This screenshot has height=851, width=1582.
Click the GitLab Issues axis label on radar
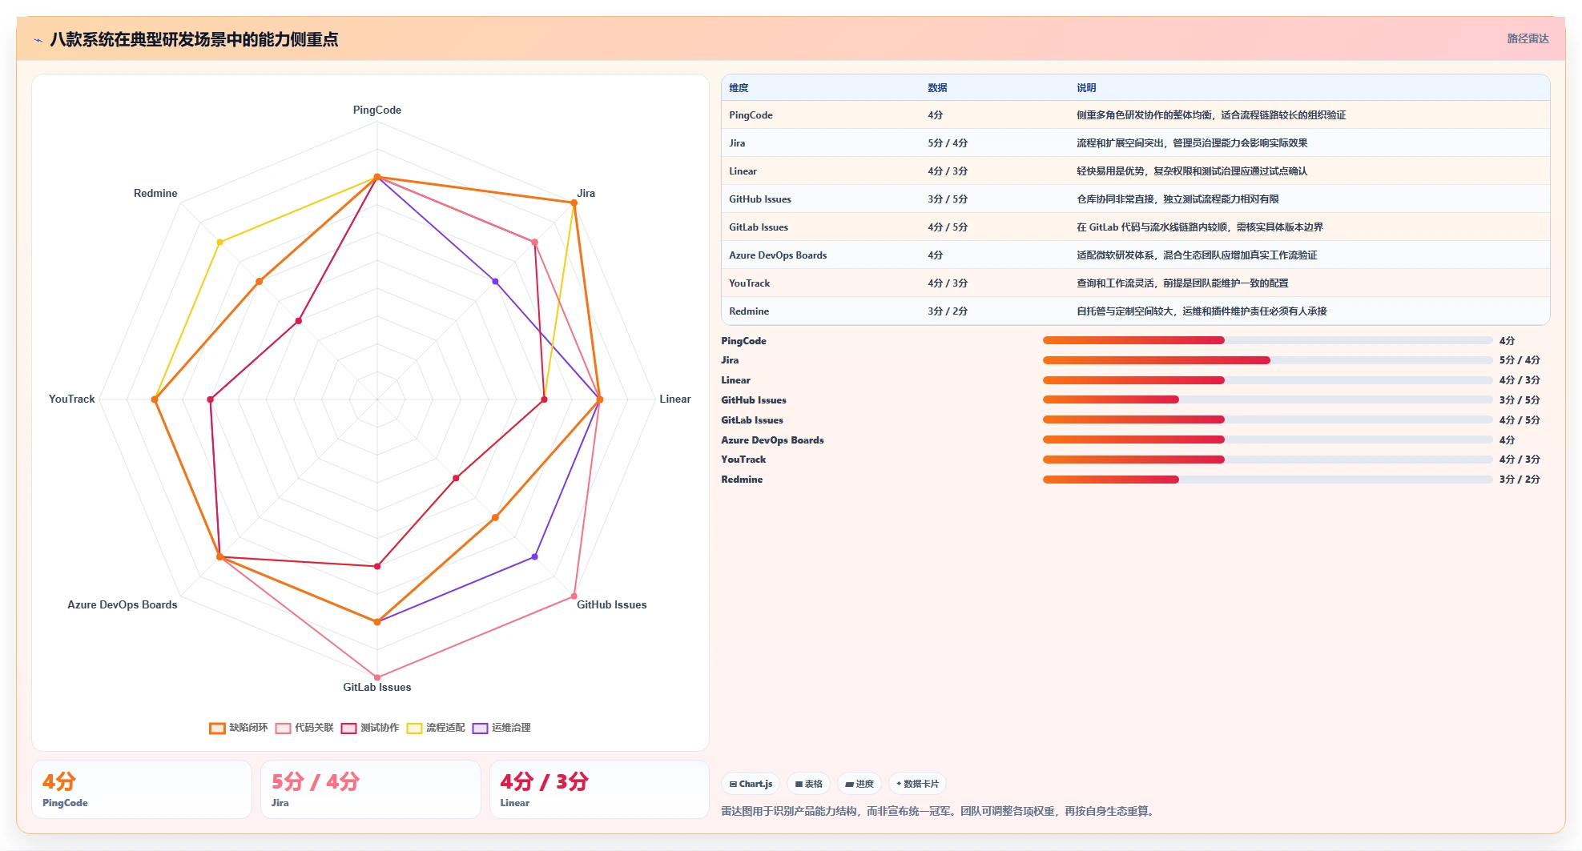point(377,688)
